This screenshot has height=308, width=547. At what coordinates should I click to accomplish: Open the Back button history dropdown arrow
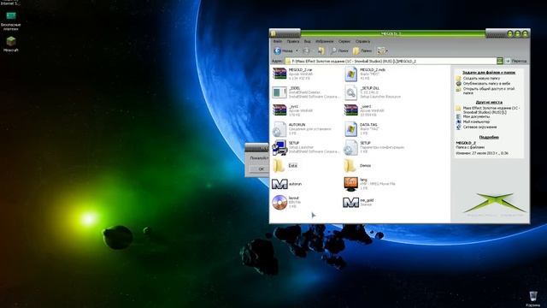pos(297,51)
